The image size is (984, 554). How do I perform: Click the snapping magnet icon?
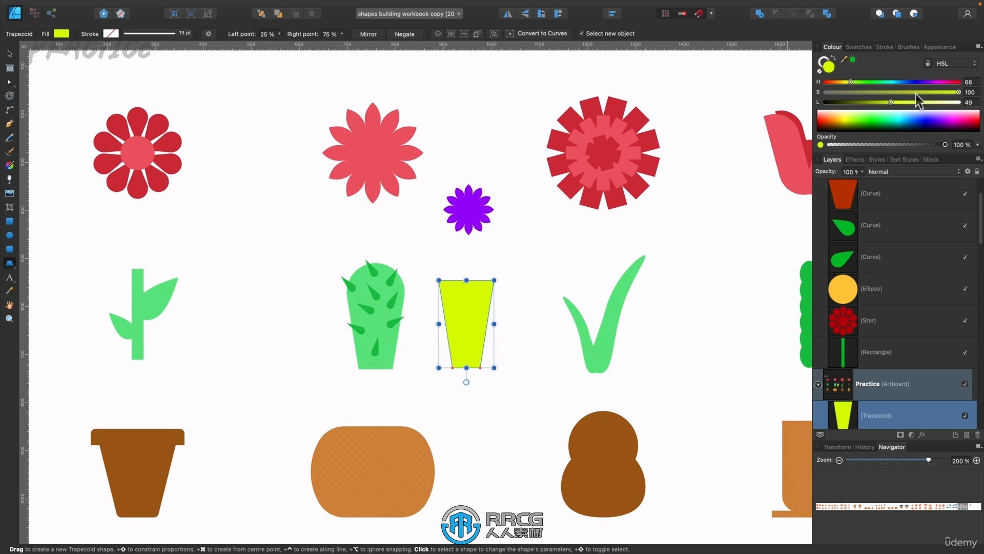pyautogui.click(x=699, y=14)
